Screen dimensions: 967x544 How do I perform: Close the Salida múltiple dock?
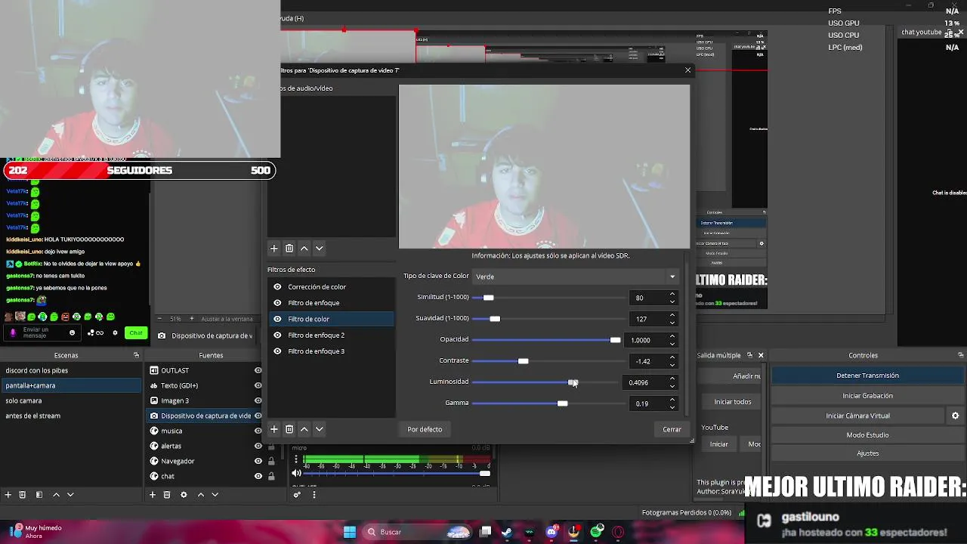(x=761, y=355)
